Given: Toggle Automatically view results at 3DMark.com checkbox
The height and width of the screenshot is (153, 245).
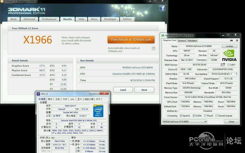Looking at the screenshot, I should (x=153, y=48).
